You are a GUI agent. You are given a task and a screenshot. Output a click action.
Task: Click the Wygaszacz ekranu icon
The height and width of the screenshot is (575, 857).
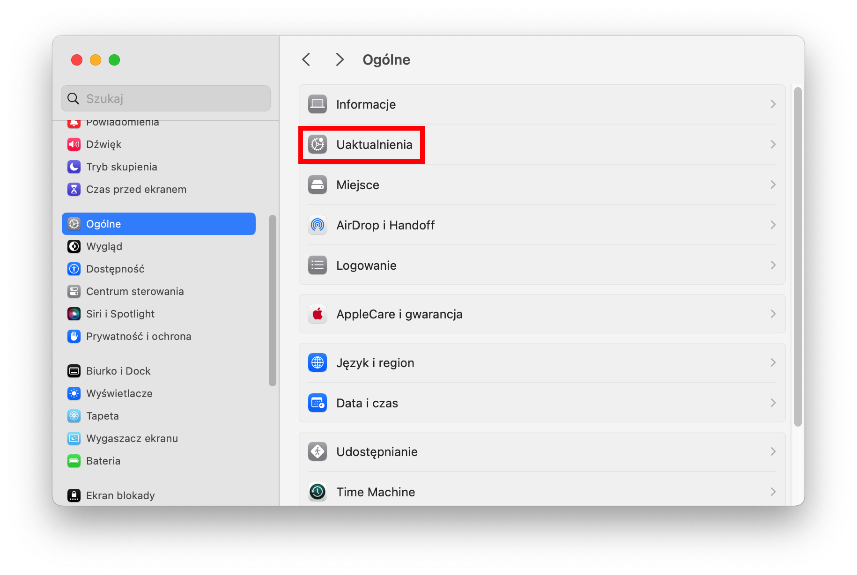pos(74,438)
